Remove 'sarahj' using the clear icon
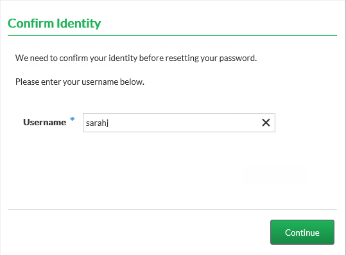The width and height of the screenshot is (346, 255). [x=266, y=123]
